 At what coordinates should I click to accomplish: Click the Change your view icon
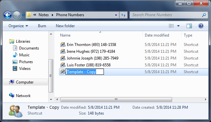(x=171, y=26)
